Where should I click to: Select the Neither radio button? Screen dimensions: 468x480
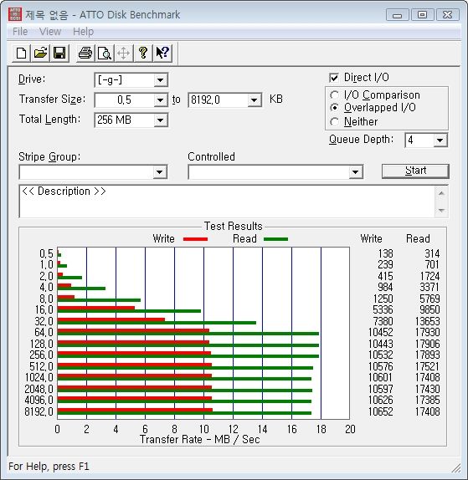point(334,122)
